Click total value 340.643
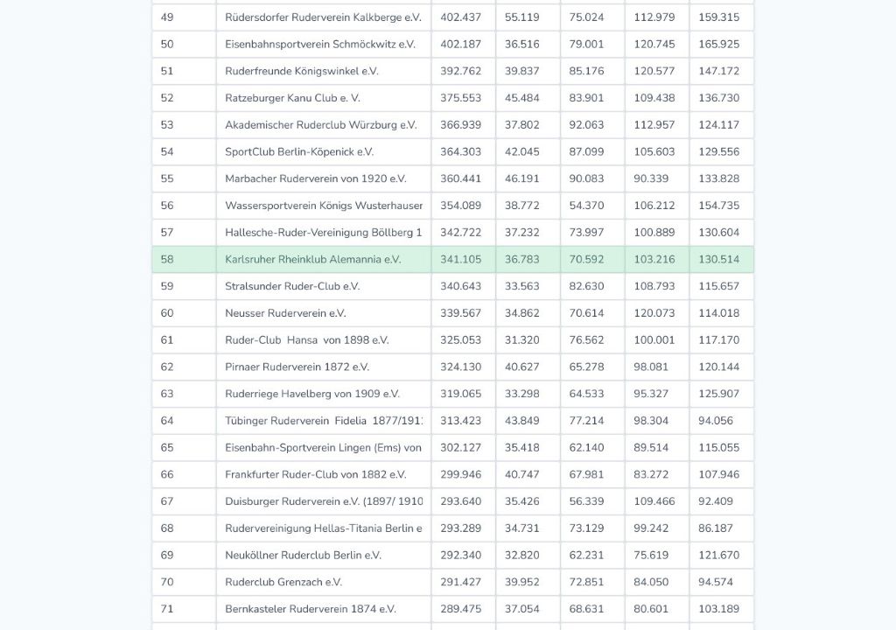 [460, 286]
